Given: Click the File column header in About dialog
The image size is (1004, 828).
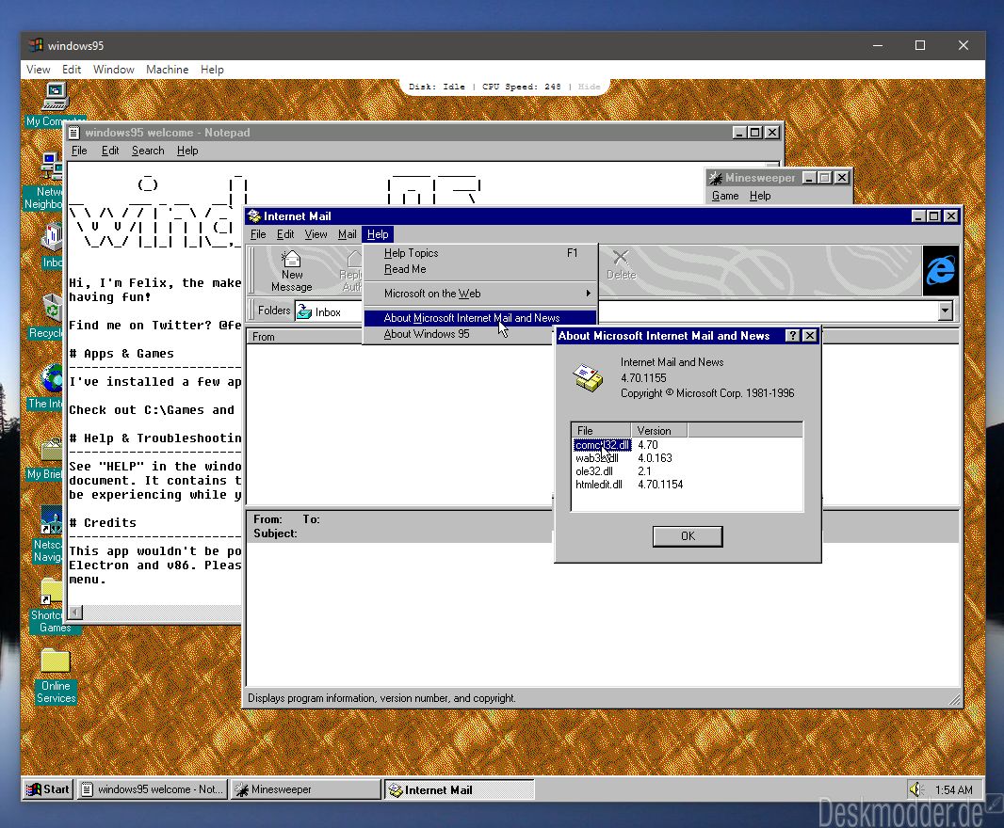Looking at the screenshot, I should [601, 431].
